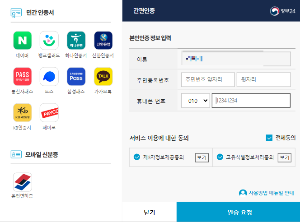Pick Shinhan certificate (신한인증서) icon
Image resolution: width=300 pixels, height=222 pixels.
point(103,41)
